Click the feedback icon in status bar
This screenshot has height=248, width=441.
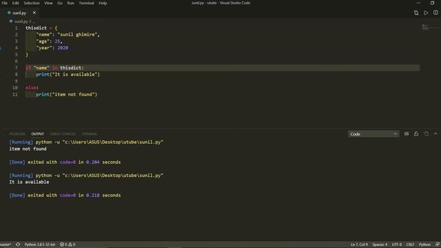(x=438, y=245)
